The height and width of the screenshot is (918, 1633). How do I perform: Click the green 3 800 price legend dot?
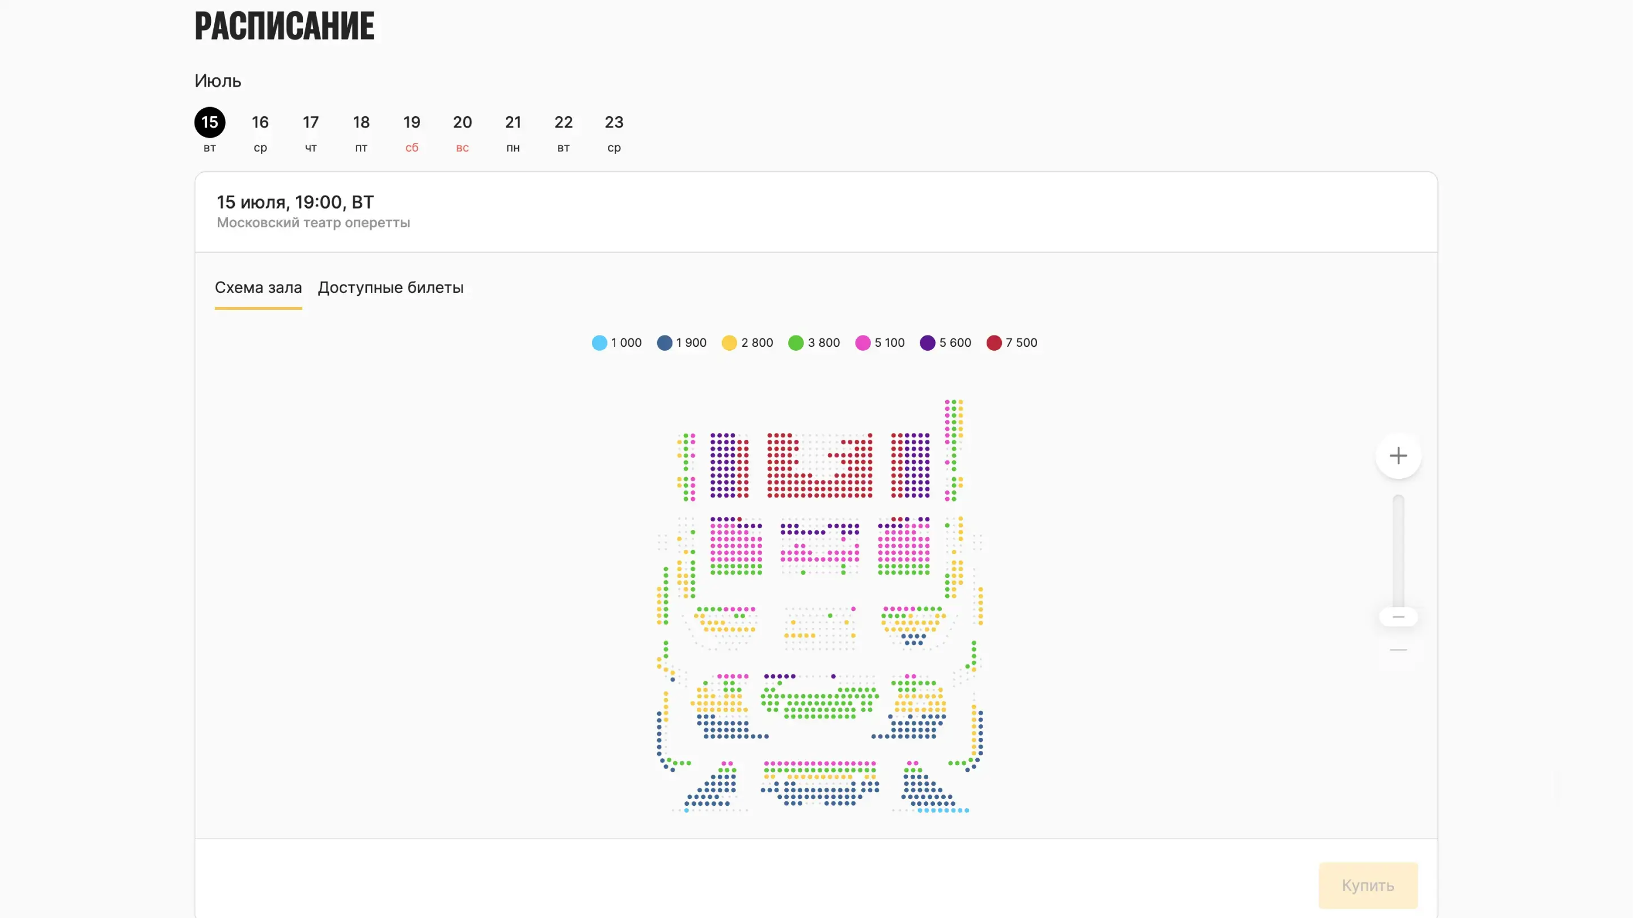tap(796, 343)
